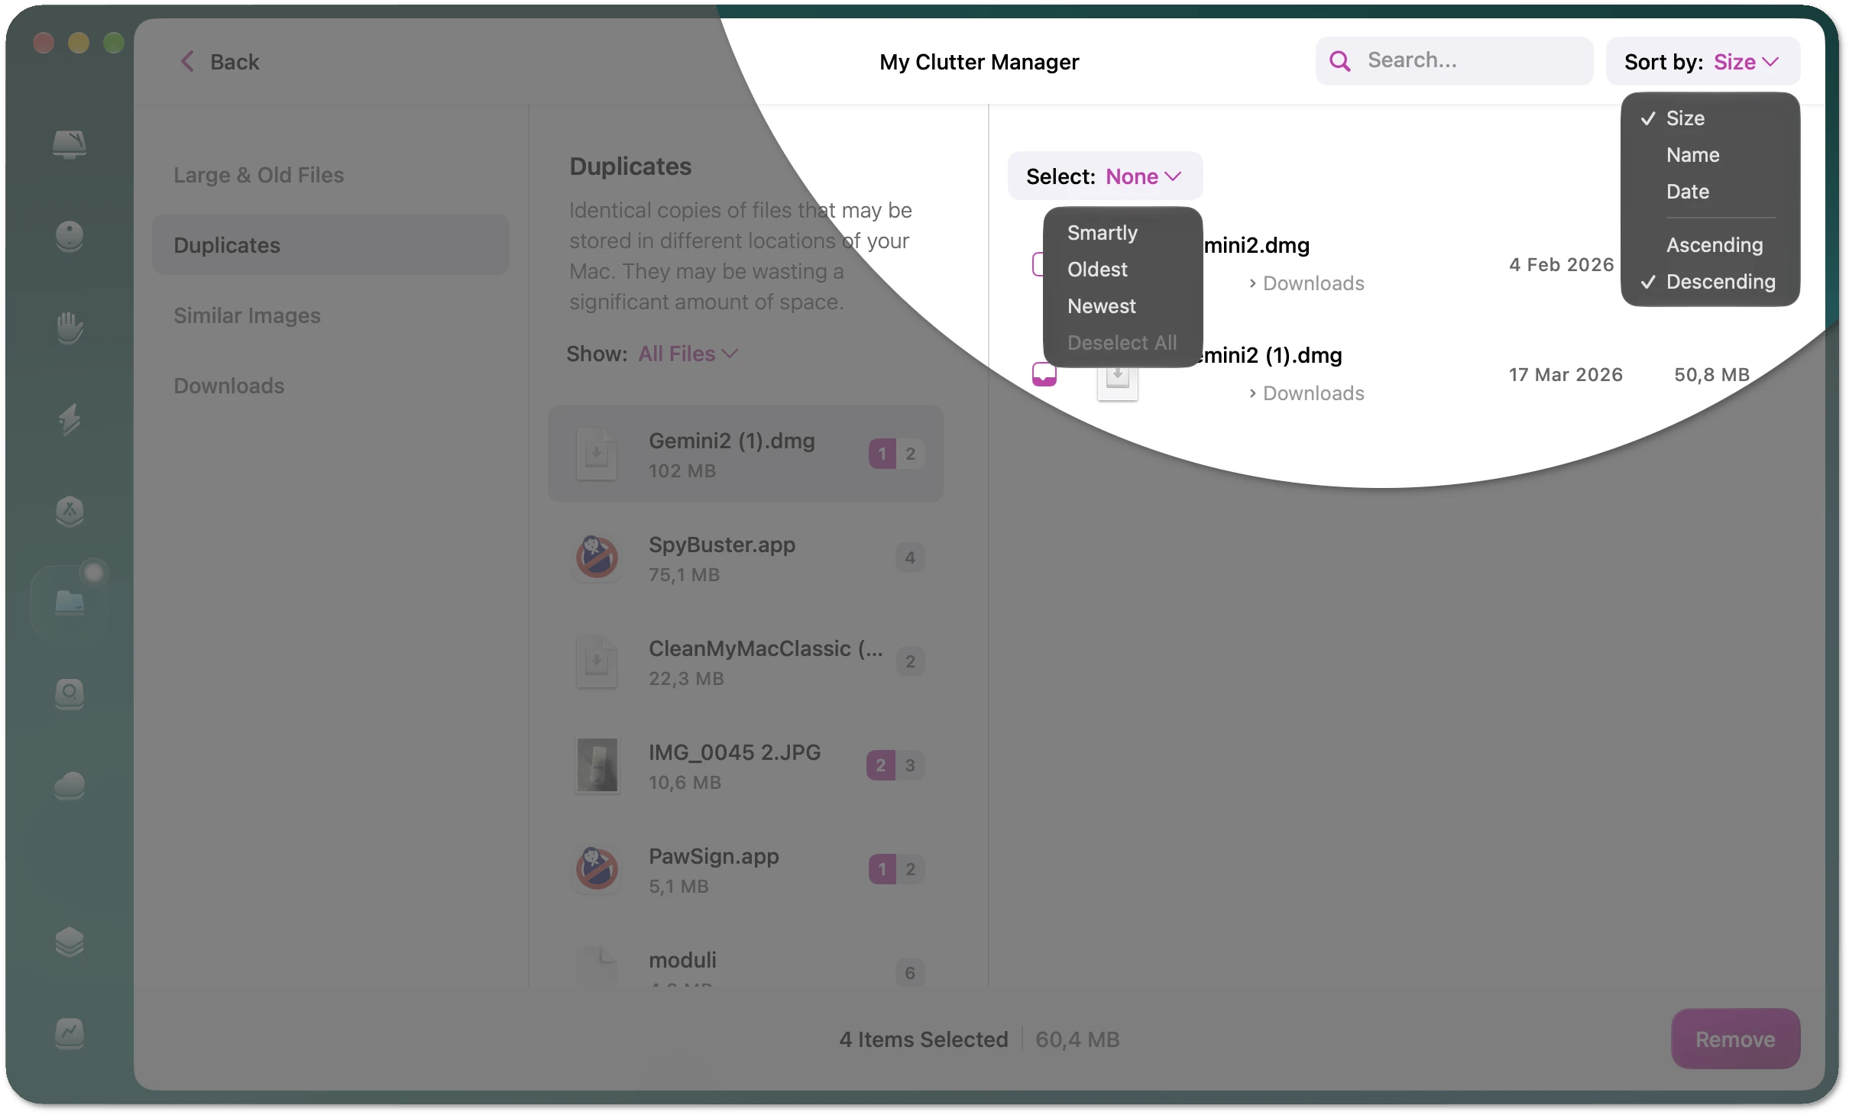The image size is (1849, 1115).
Task: Click the SpyBuster.app icon in duplicates list
Action: 597,557
